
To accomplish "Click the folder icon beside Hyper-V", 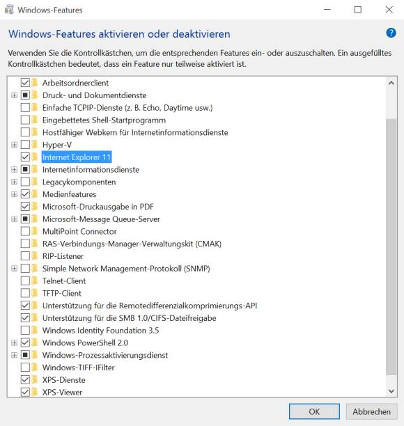I will (35, 145).
